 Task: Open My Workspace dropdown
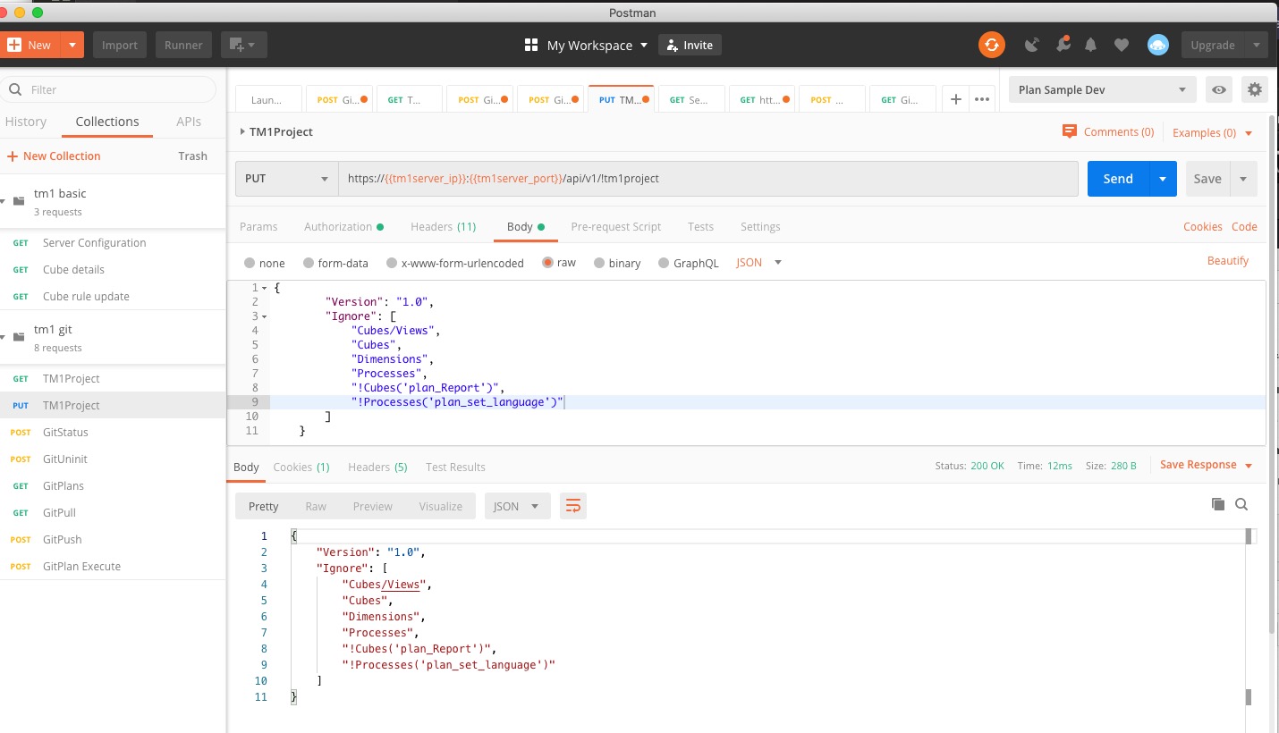[x=587, y=45]
